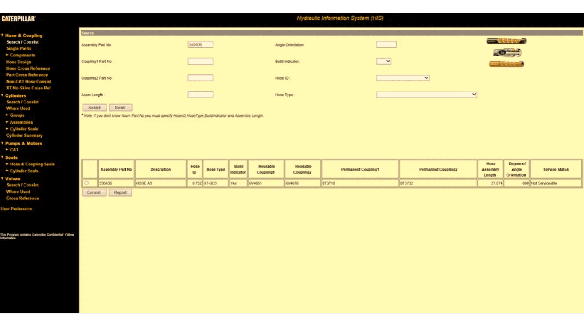The image size is (584, 328).
Task: Open Hose Cross Reference page
Action: click(x=28, y=68)
